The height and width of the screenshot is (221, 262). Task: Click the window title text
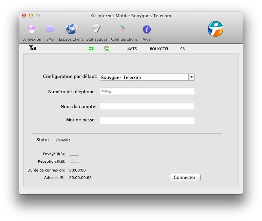[131, 16]
